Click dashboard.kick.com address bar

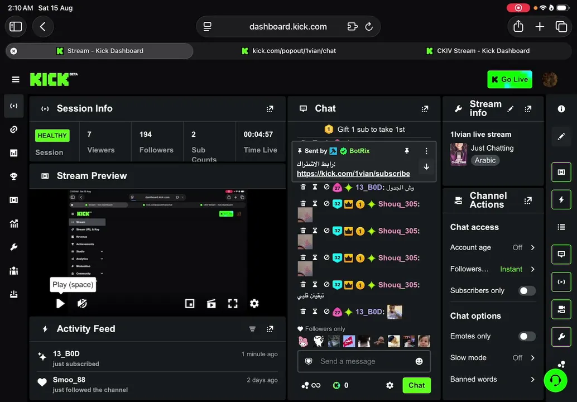tap(288, 26)
